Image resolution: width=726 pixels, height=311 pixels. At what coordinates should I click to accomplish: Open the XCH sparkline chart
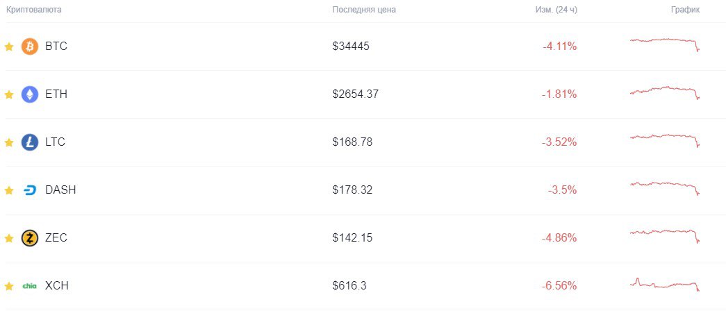(x=665, y=284)
